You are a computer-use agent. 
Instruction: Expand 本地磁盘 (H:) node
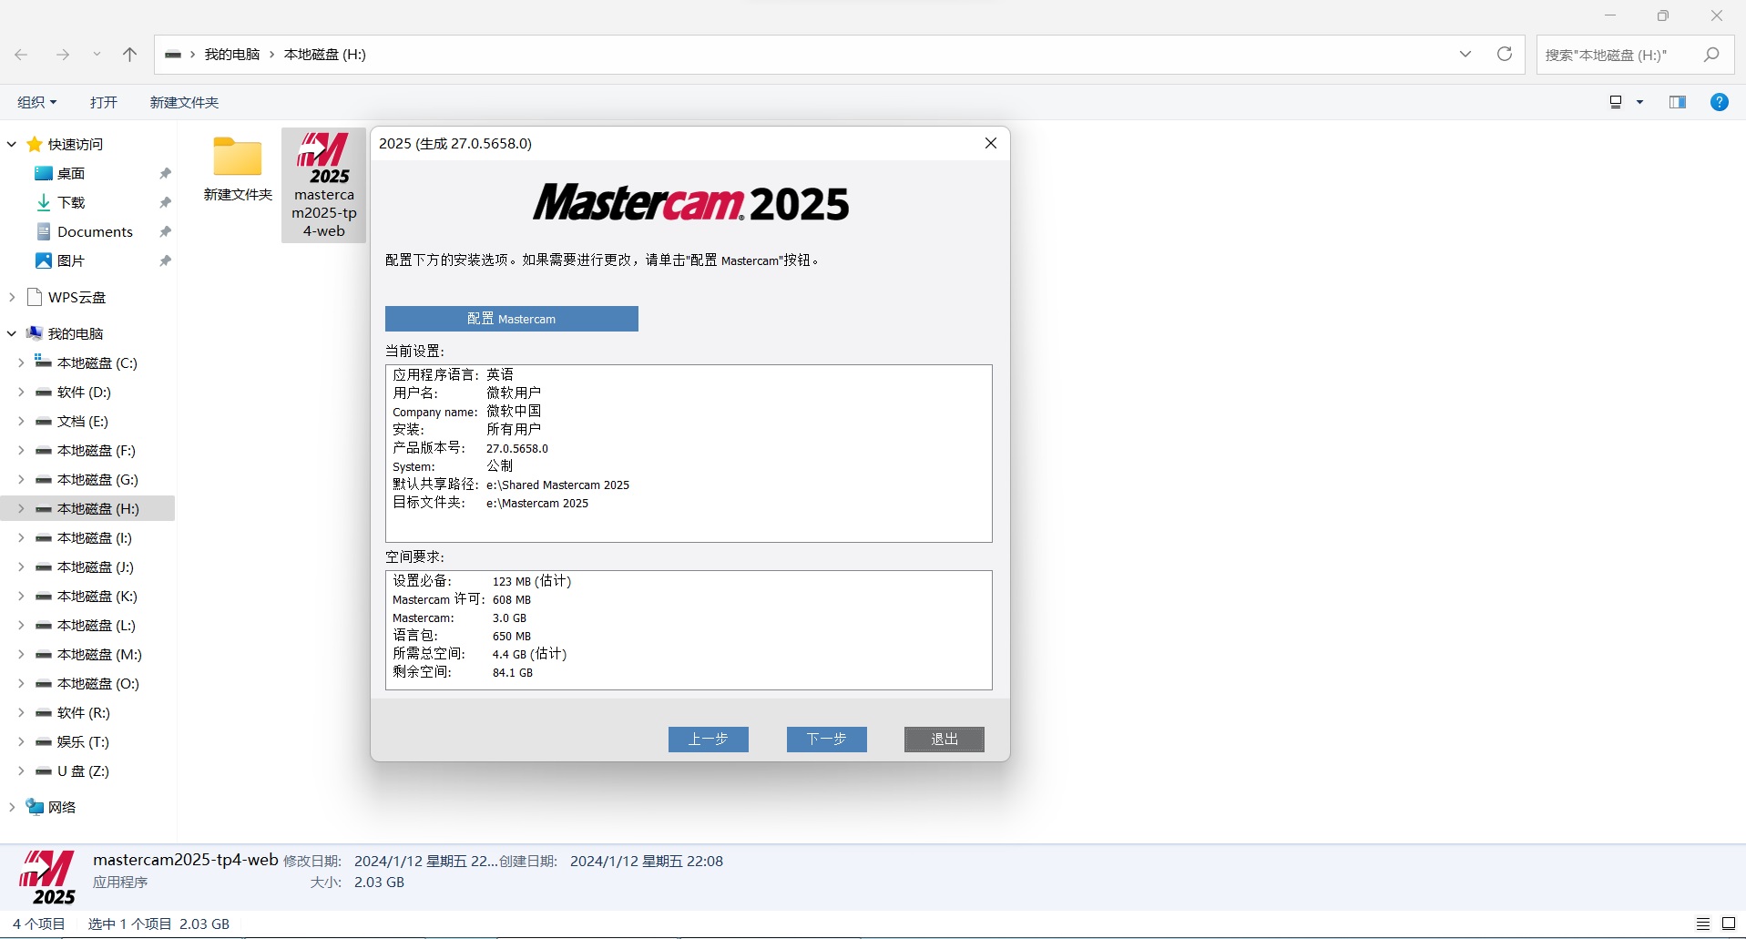(x=21, y=508)
